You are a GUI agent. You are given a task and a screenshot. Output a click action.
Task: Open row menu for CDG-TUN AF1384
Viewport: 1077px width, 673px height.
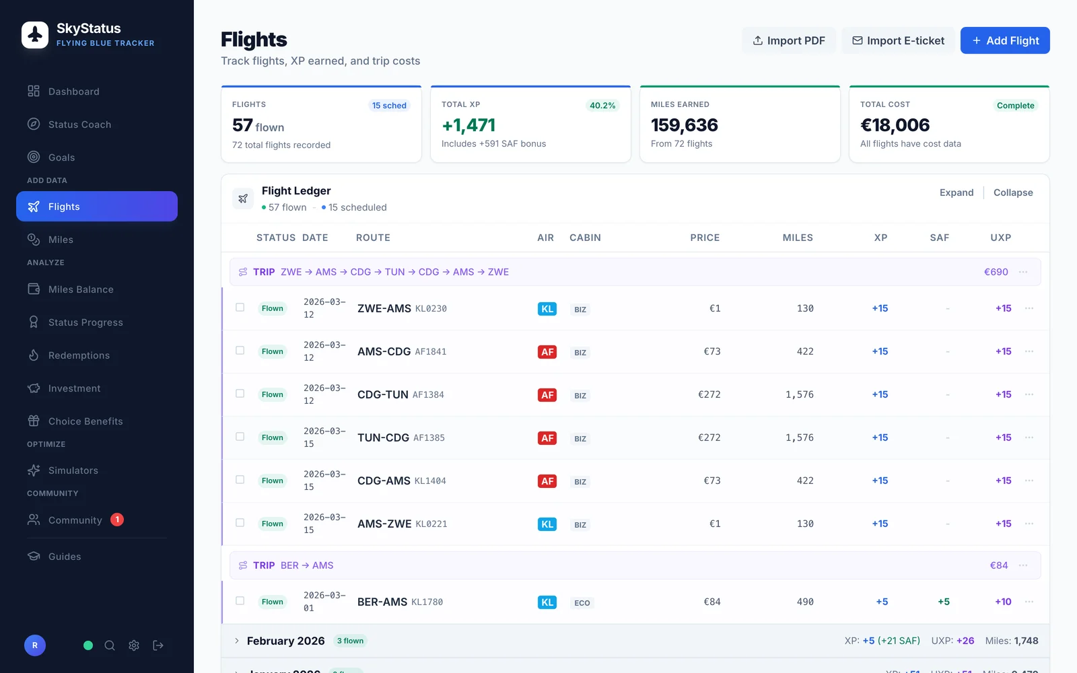coord(1029,394)
